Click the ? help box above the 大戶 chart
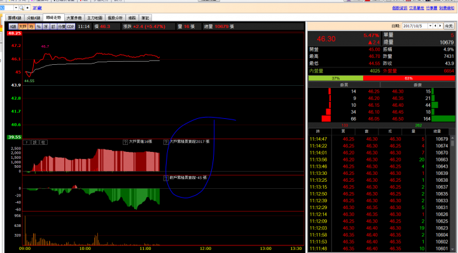The image size is (458, 253). point(27,142)
